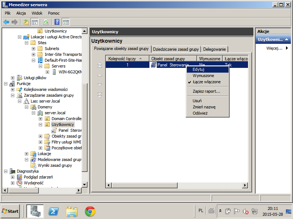This screenshot has height=219, width=293.
Task: Click the Funkcje icon in the tree
Action: (12, 84)
